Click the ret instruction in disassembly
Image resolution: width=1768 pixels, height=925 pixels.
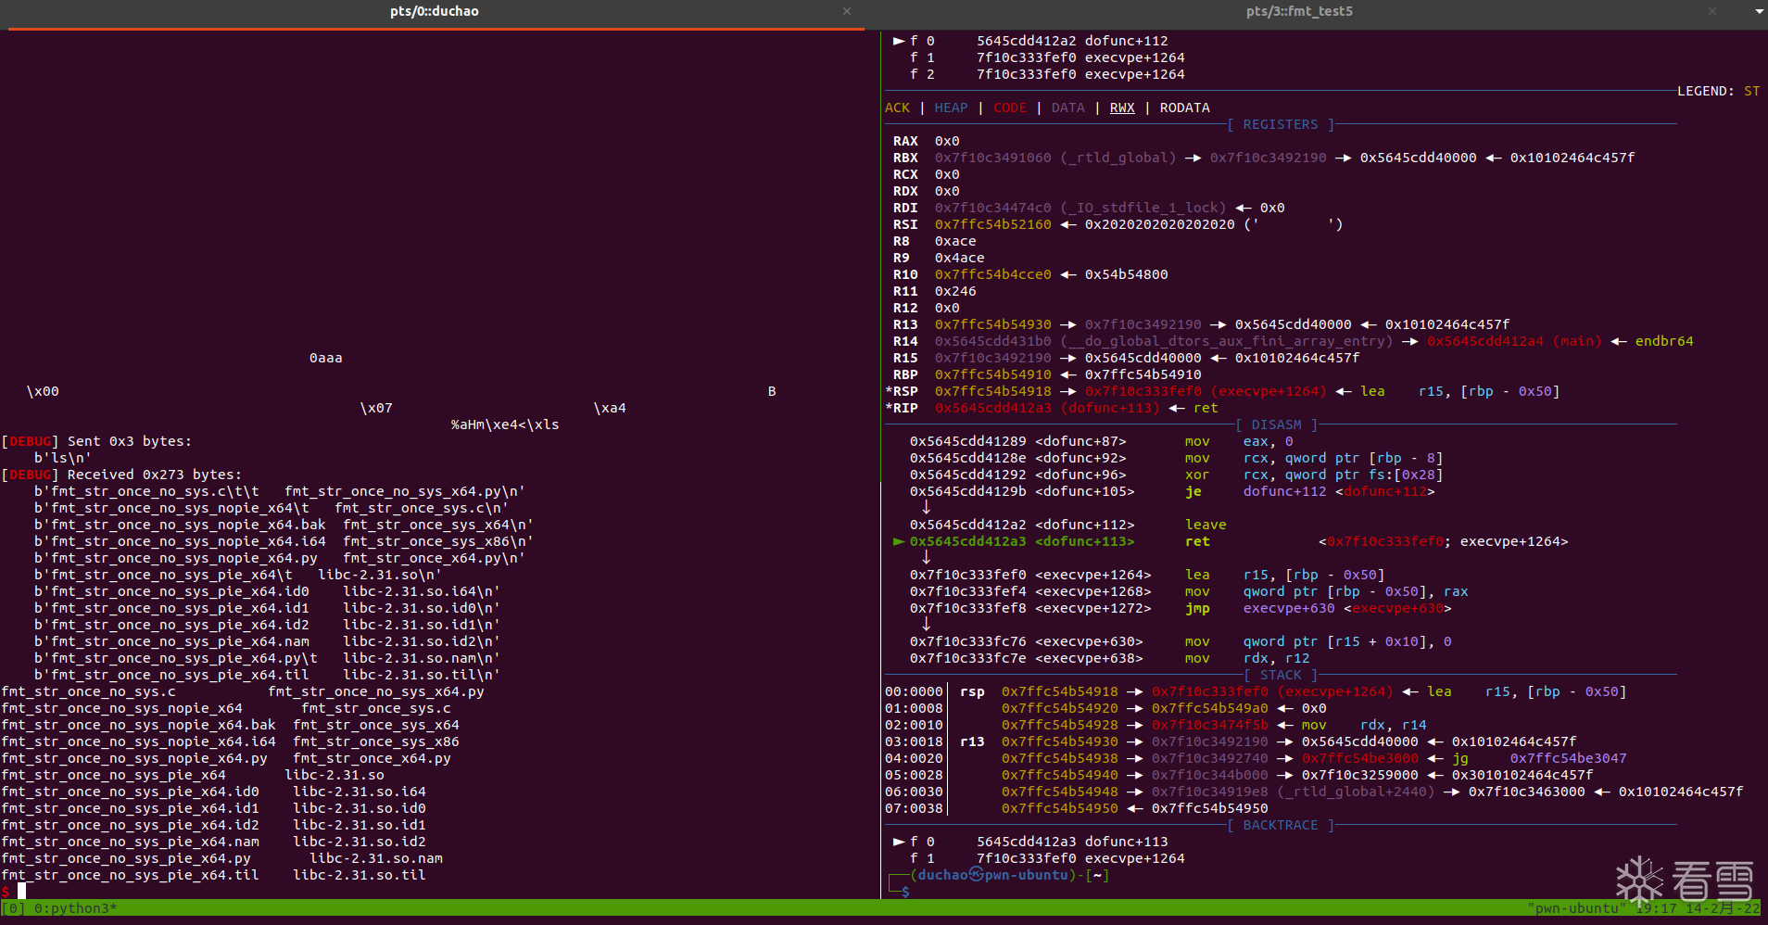[1197, 541]
